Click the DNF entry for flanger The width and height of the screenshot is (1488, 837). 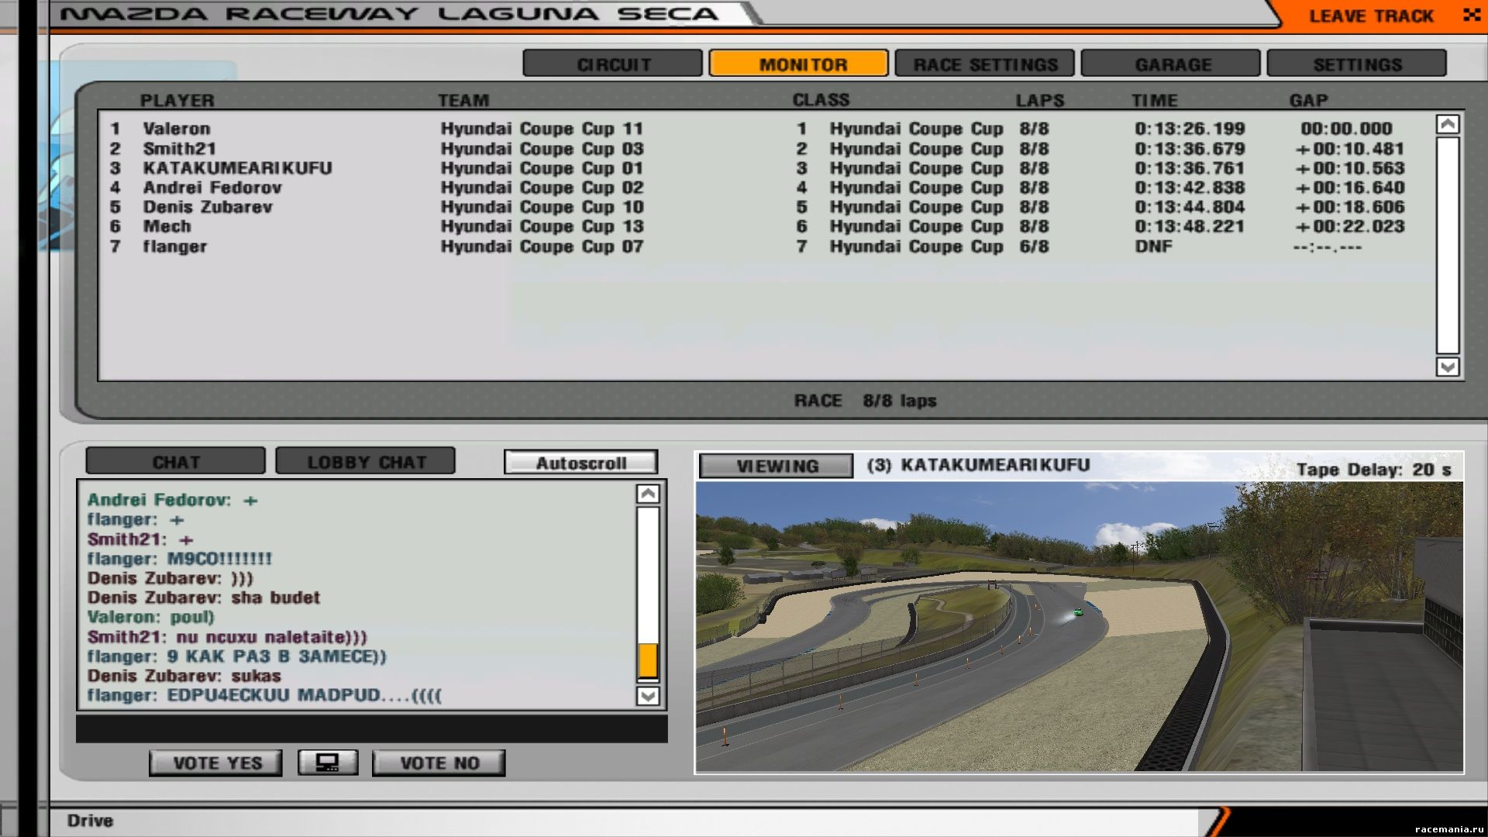click(x=1153, y=246)
